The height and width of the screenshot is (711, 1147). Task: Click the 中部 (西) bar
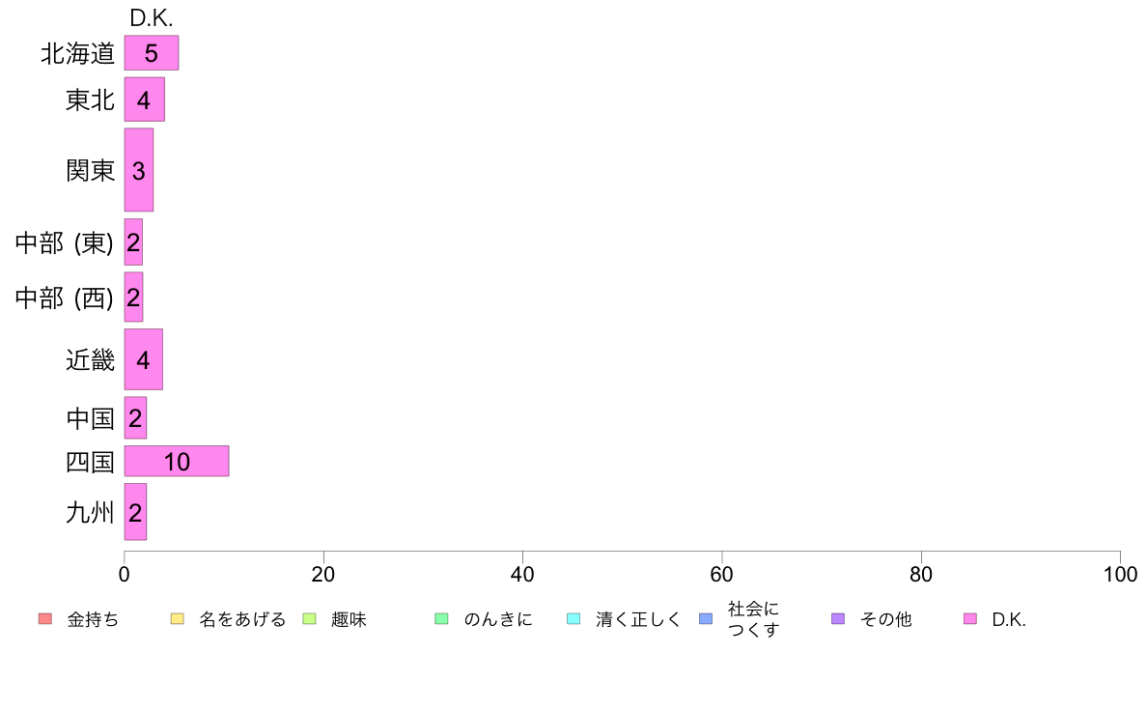[133, 298]
